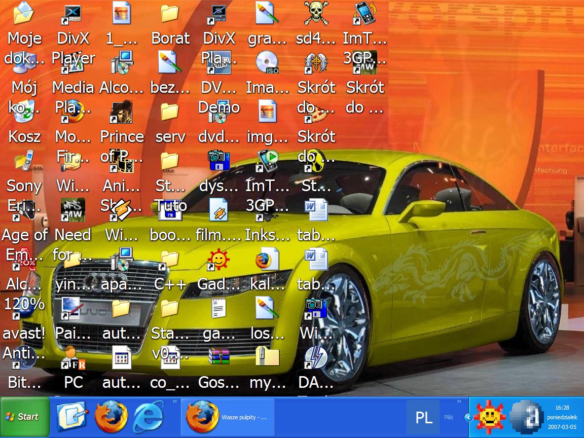
Task: Expand the Pliki toolbar chevron
Action: 459,401
